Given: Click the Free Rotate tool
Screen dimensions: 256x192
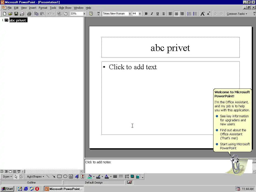Looking at the screenshot, I should [x=21, y=176].
